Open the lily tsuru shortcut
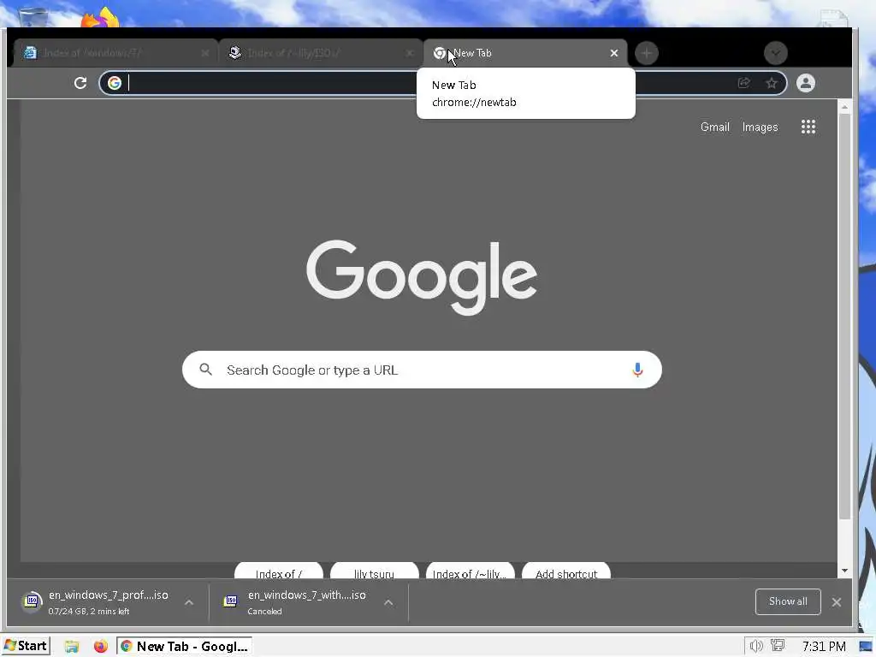 [375, 572]
